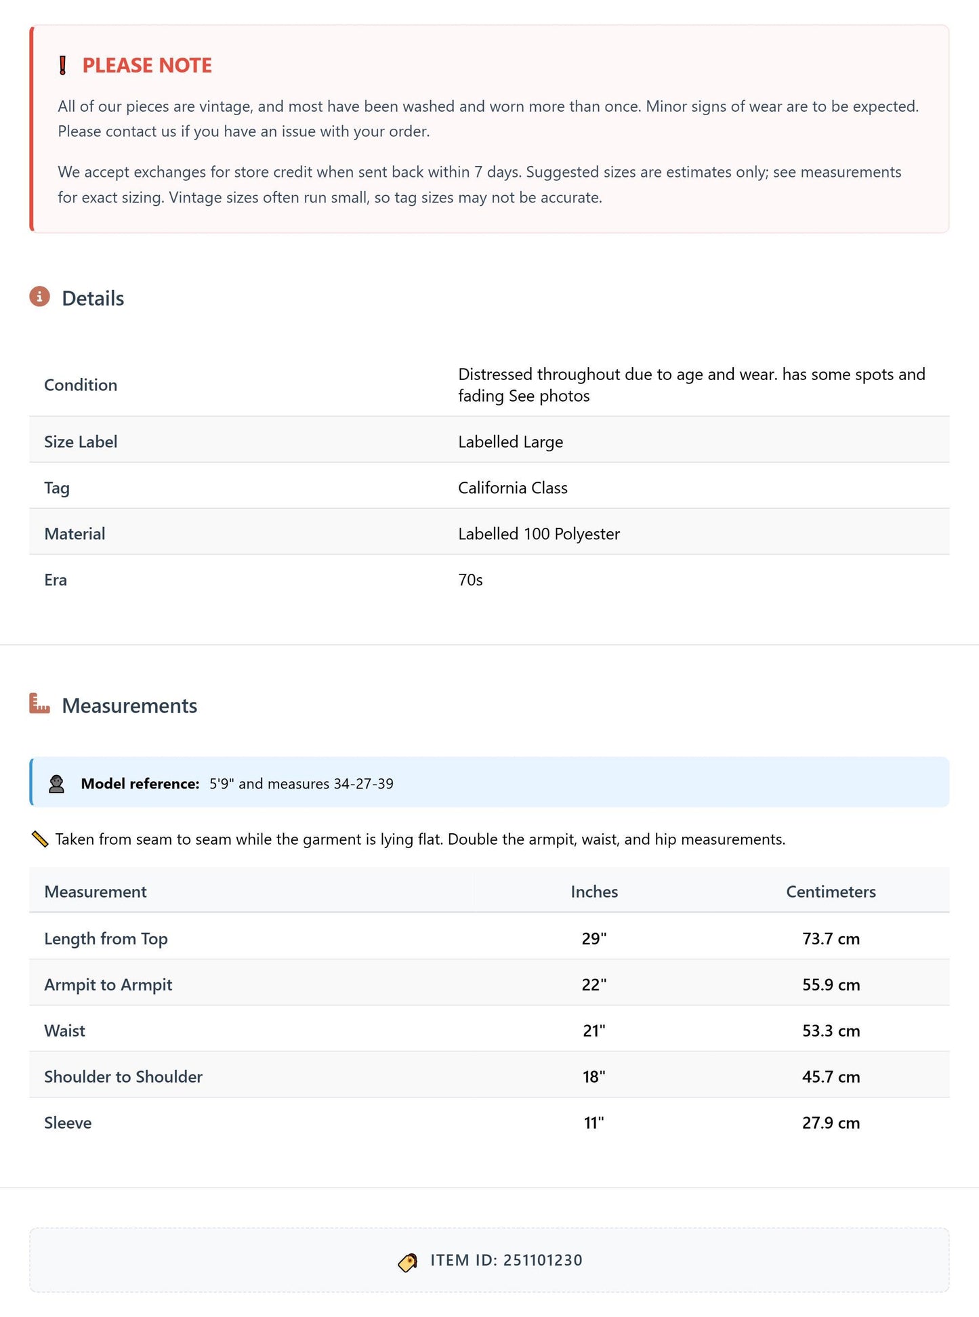Select the Shoulder to Shoulder row
This screenshot has width=979, height=1317.
[489, 1076]
